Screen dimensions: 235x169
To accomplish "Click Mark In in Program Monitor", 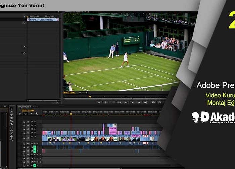I will [x=106, y=102].
